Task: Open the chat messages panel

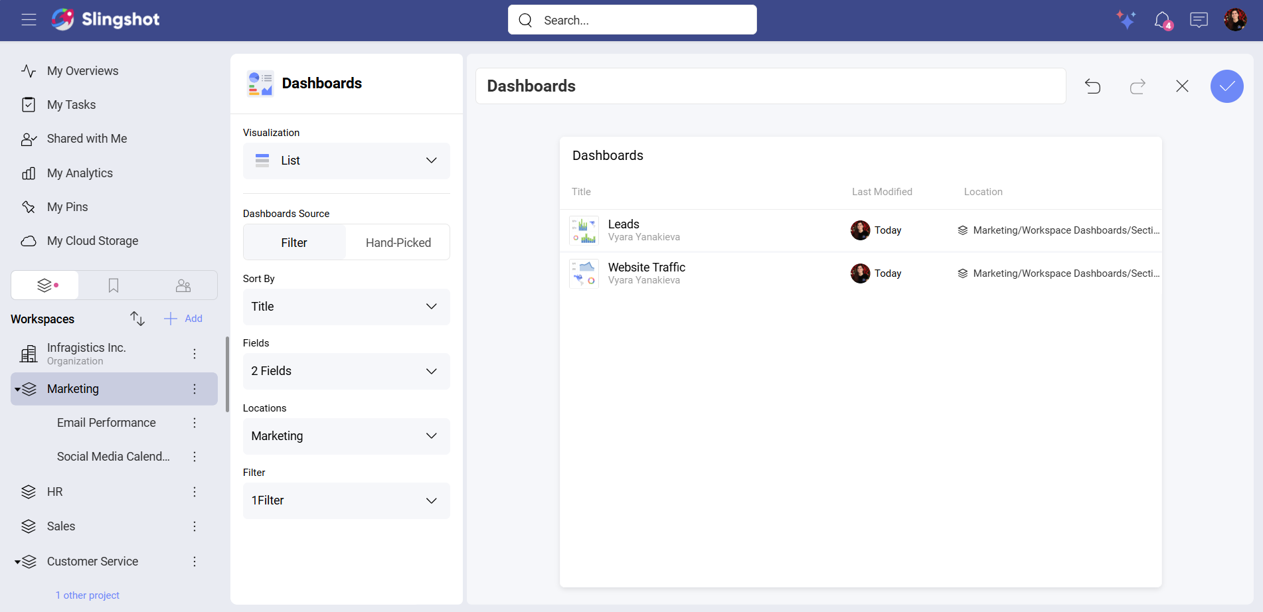Action: (1199, 20)
